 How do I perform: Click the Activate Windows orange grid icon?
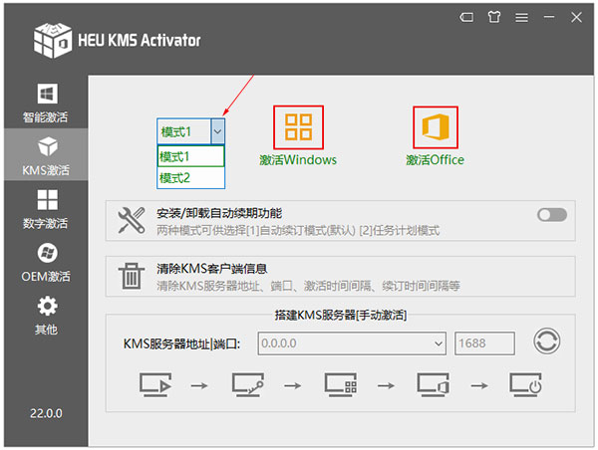(x=298, y=127)
